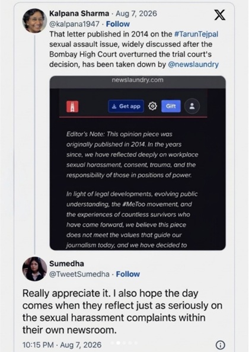The height and width of the screenshot is (352, 249).
Task: Open the embedded newslaundry.com screenshot
Action: (138, 163)
